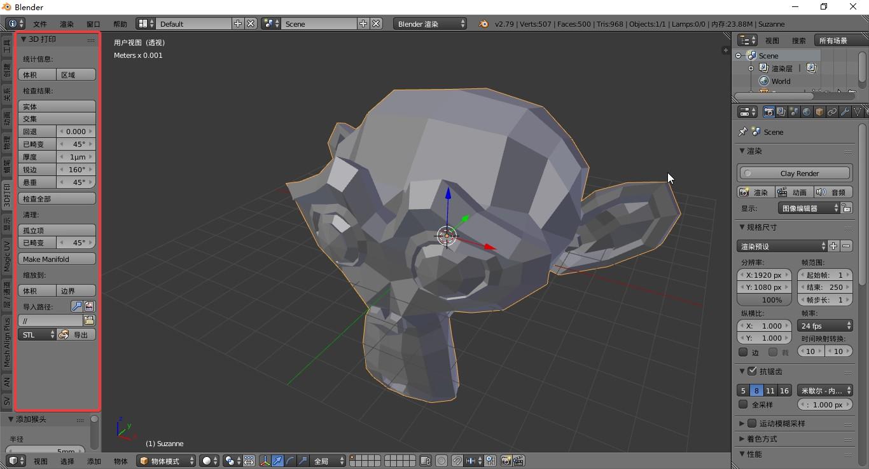Open screen layout browse icon
This screenshot has width=869, height=469.
coord(146,24)
